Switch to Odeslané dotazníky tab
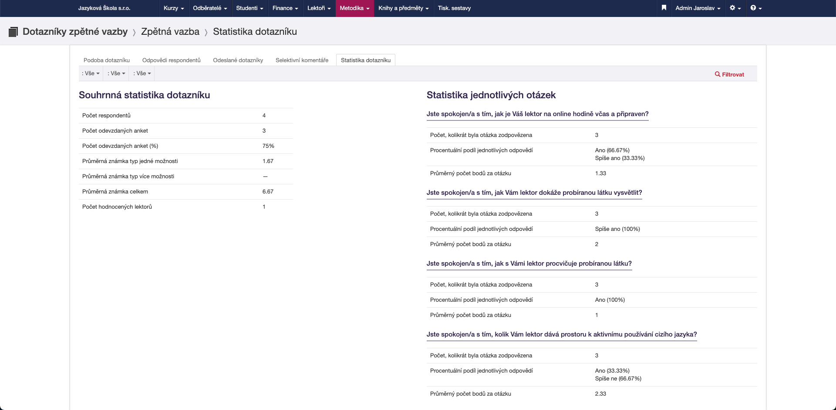The height and width of the screenshot is (410, 836). 238,60
